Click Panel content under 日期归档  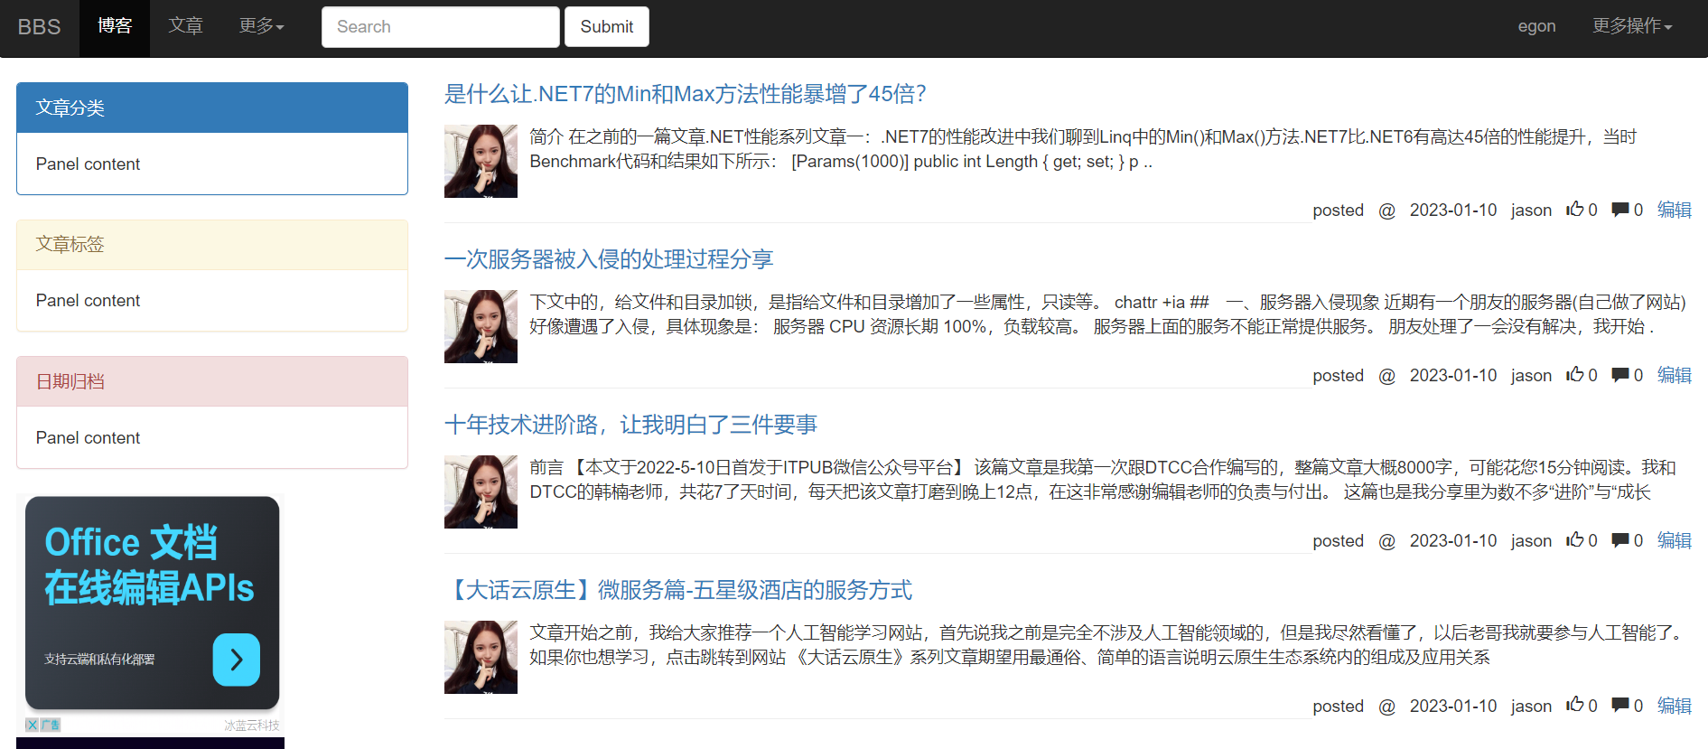point(88,437)
